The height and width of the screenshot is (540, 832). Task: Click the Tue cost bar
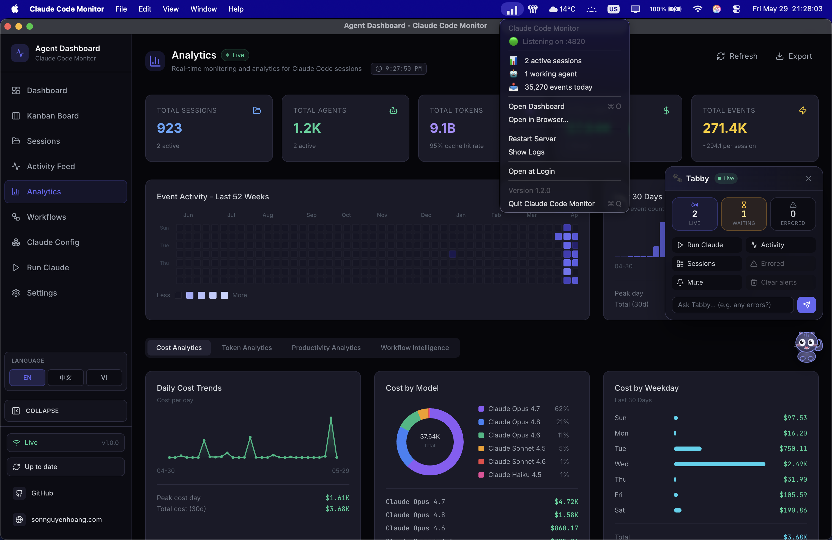[x=687, y=448]
